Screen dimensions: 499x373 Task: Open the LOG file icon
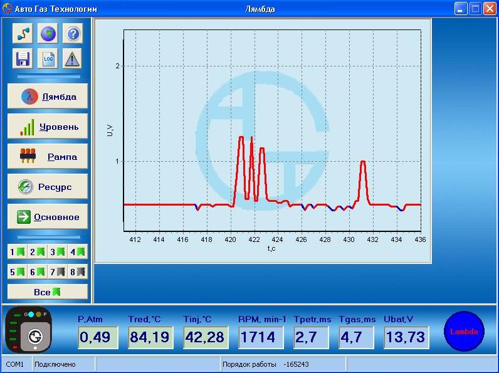tap(48, 59)
